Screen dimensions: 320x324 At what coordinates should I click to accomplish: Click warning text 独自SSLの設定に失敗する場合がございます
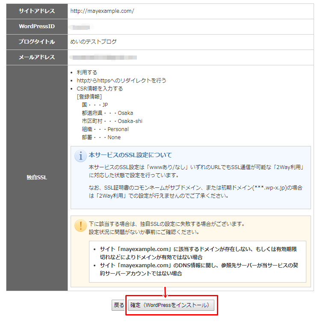pyautogui.click(x=167, y=224)
